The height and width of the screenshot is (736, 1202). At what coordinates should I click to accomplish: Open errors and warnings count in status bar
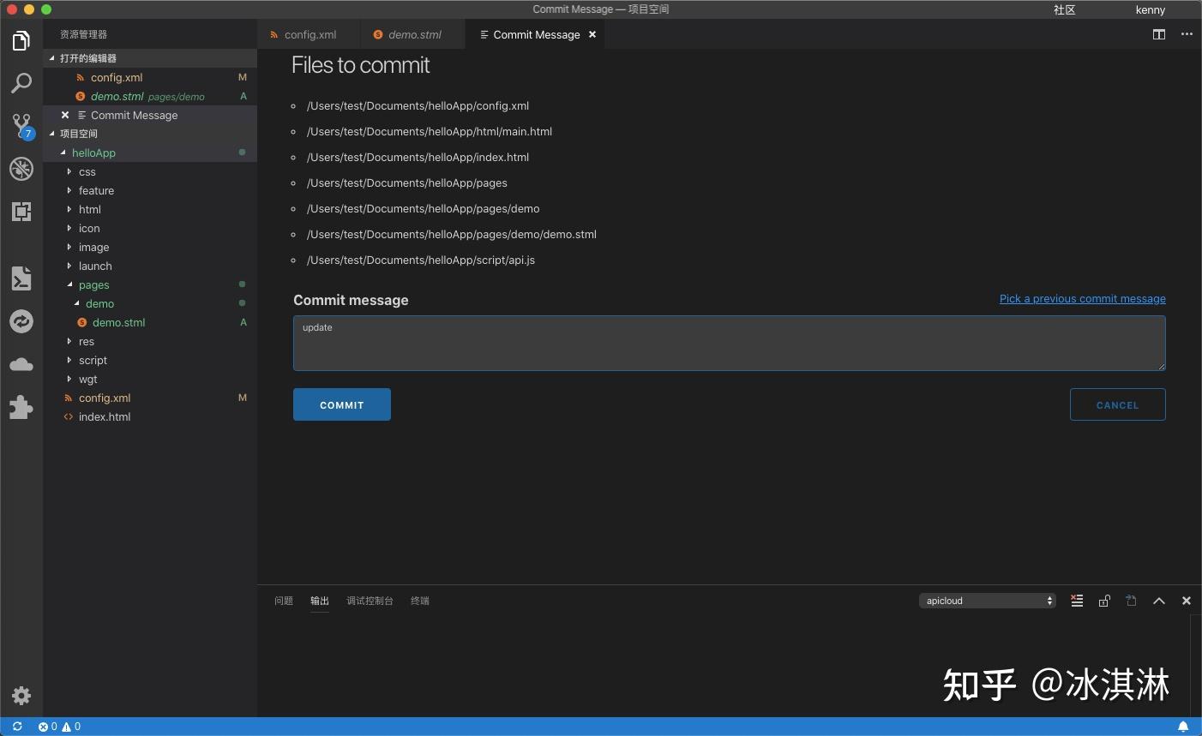click(x=59, y=727)
